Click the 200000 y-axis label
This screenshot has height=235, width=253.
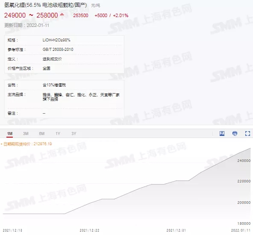tap(244, 203)
